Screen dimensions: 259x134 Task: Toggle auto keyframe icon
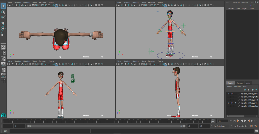251,126
